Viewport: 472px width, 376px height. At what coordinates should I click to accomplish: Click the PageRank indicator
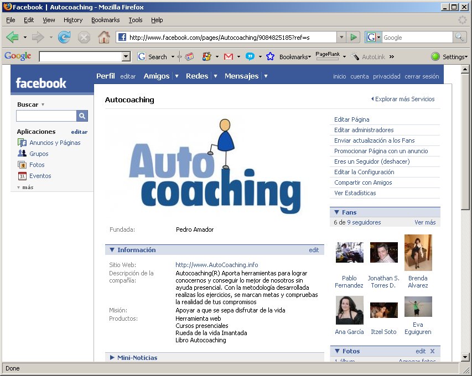[x=328, y=56]
